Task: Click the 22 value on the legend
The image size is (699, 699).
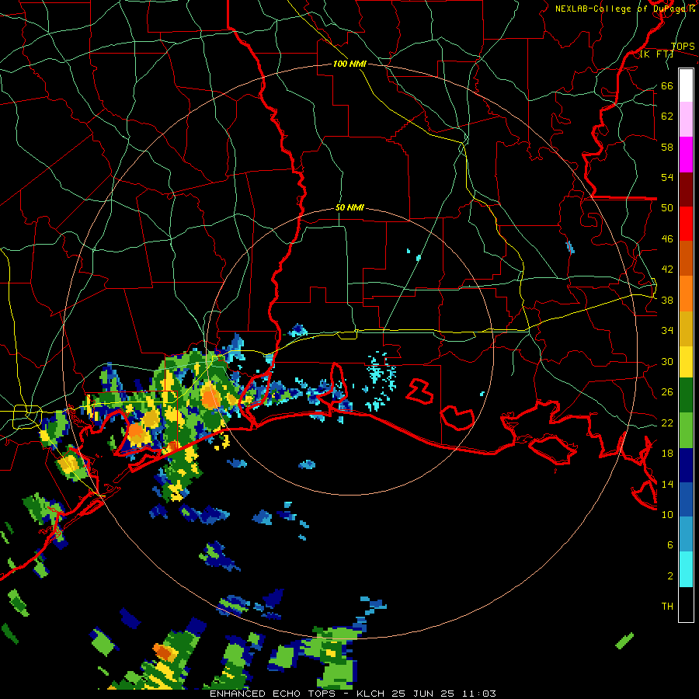Action: (667, 423)
